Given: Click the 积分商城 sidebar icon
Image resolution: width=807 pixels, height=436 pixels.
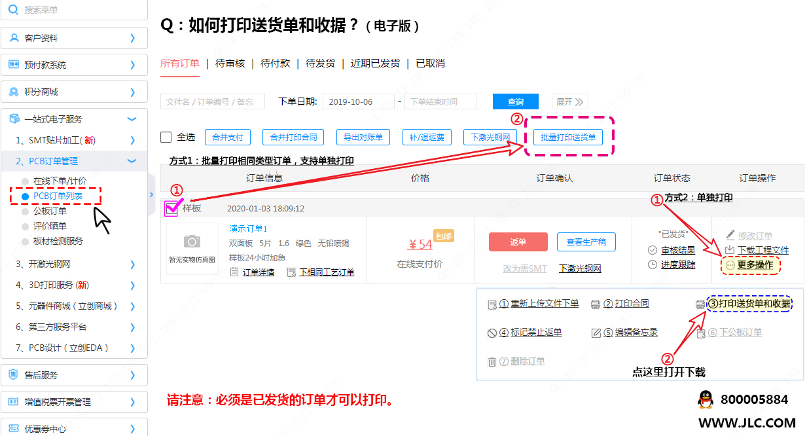Looking at the screenshot, I should [13, 92].
